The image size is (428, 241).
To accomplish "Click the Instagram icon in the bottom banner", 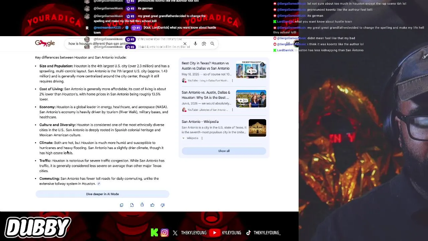I will click(165, 233).
